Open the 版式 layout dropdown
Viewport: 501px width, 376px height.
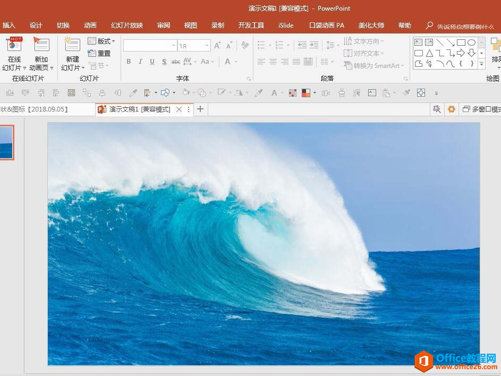point(101,41)
